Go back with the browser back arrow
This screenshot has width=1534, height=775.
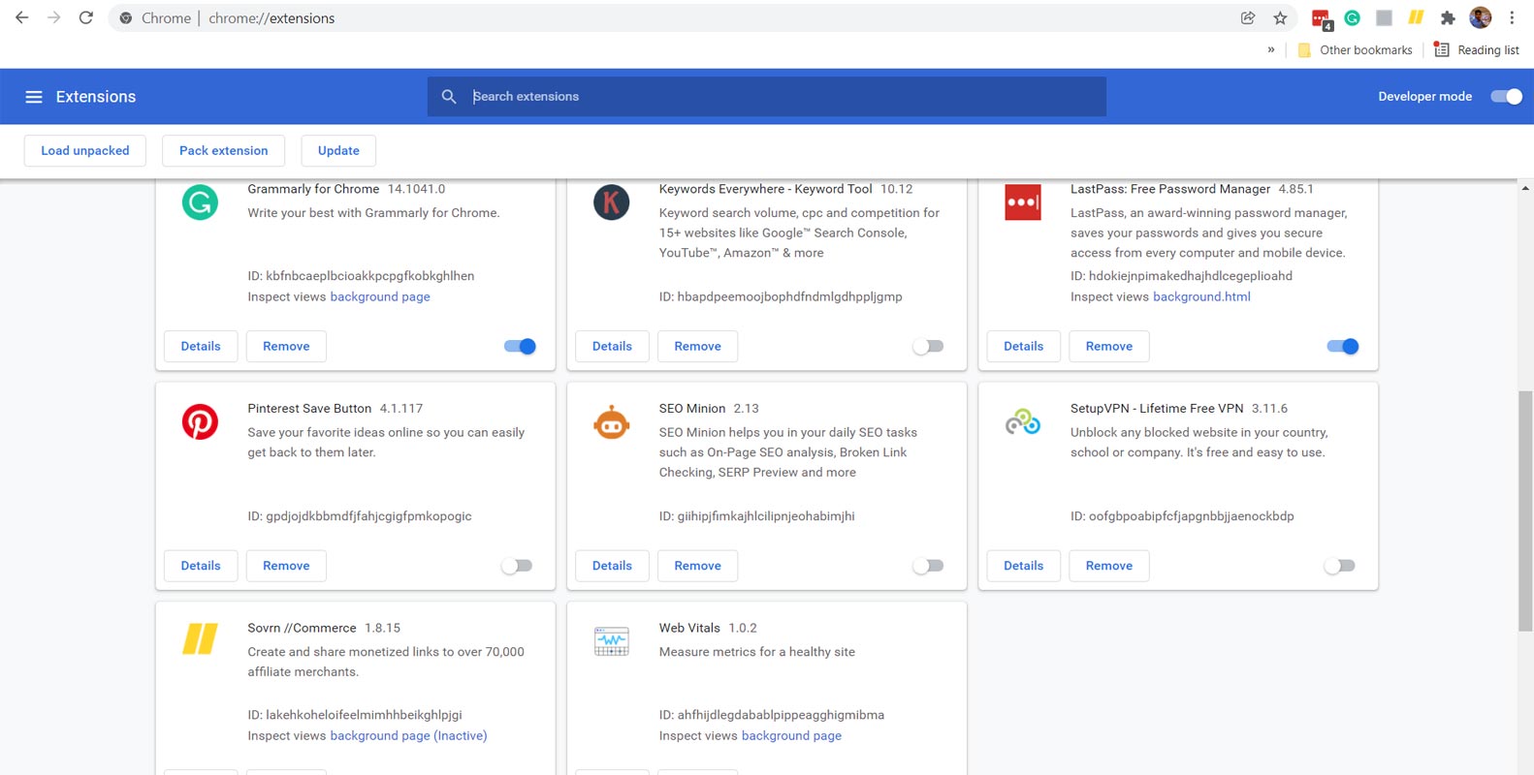(x=21, y=17)
